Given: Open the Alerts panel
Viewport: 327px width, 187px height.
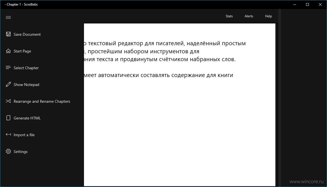Looking at the screenshot, I should tap(249, 16).
